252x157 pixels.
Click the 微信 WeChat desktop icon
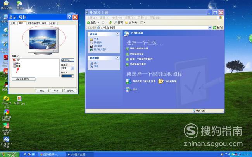(x=19, y=5)
